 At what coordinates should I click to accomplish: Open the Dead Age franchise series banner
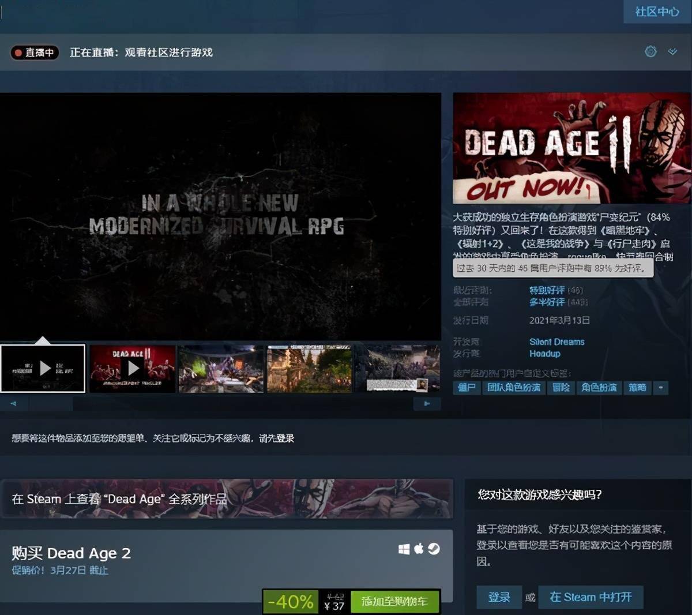(226, 498)
